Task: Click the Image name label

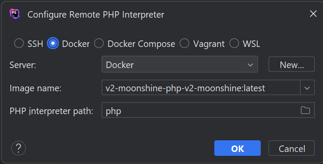Action: click(35, 88)
